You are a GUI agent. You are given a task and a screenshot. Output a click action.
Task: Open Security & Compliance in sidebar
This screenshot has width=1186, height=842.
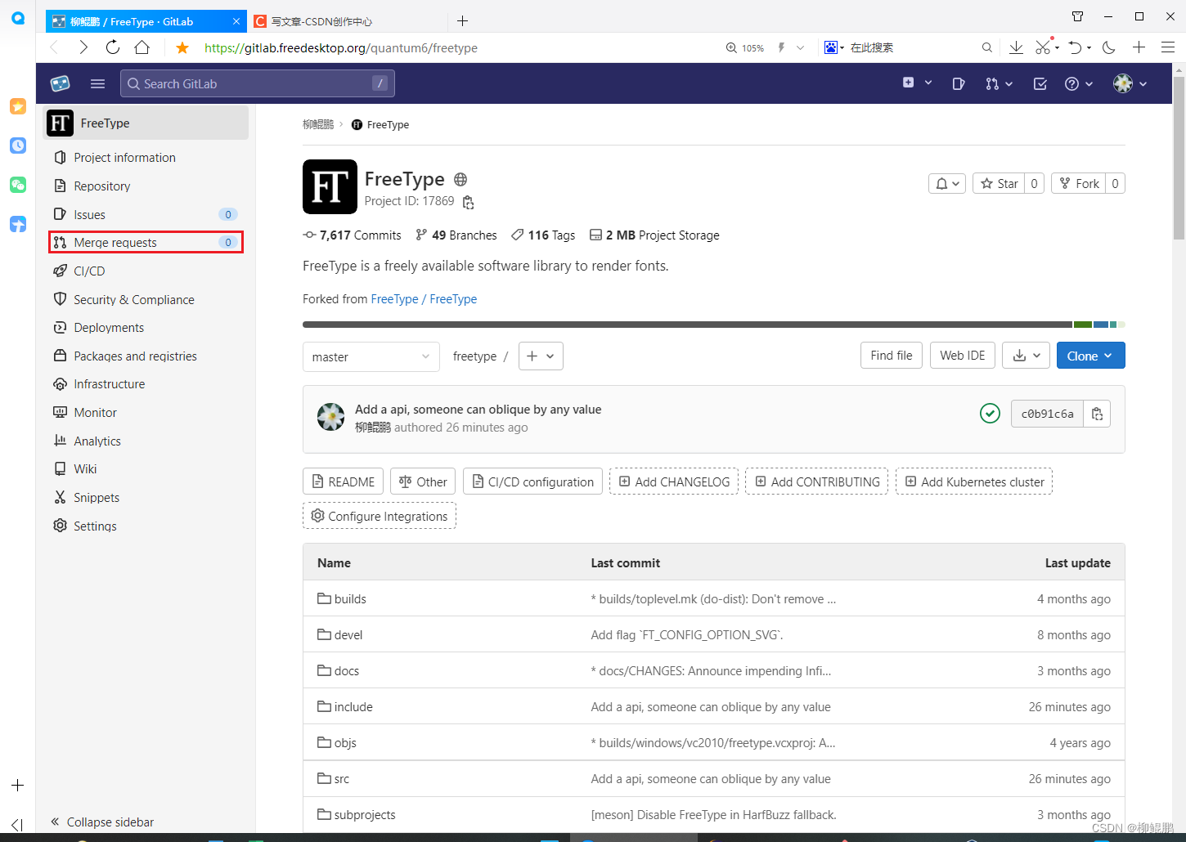[147, 299]
